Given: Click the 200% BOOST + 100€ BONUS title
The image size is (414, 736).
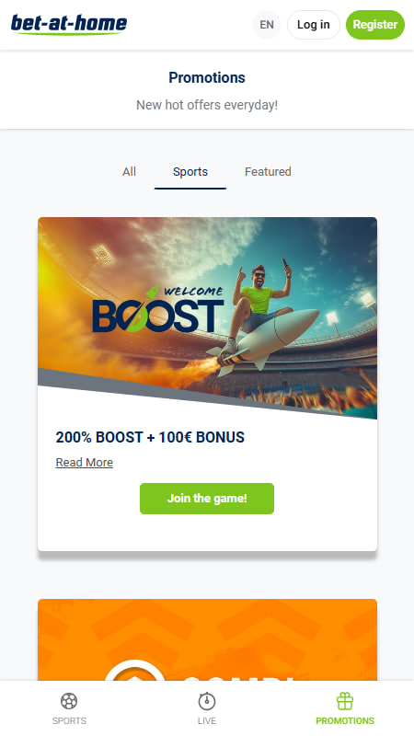Looking at the screenshot, I should tap(150, 438).
